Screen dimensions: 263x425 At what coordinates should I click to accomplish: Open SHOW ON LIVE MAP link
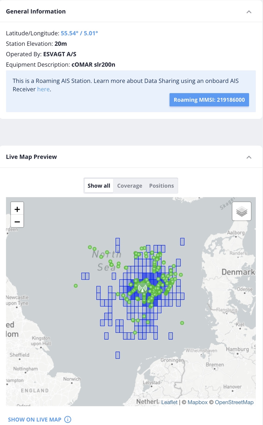point(35,420)
